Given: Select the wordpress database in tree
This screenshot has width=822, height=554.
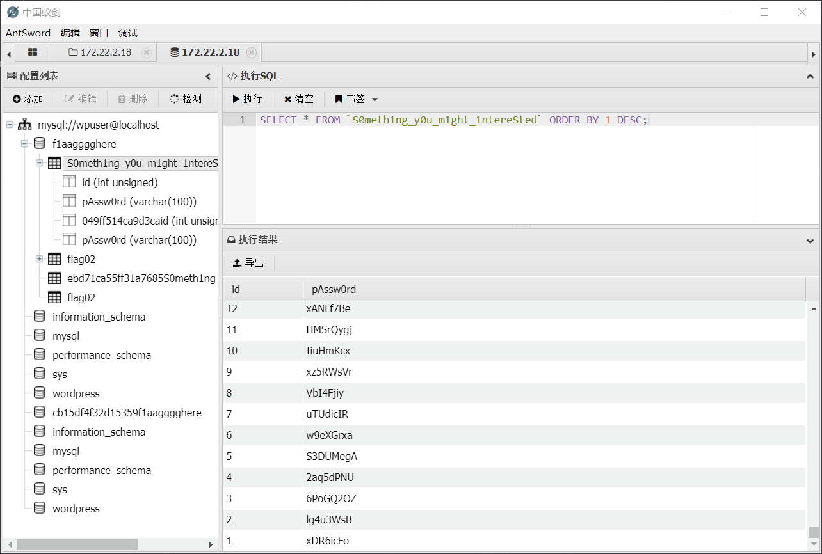Looking at the screenshot, I should 76,393.
